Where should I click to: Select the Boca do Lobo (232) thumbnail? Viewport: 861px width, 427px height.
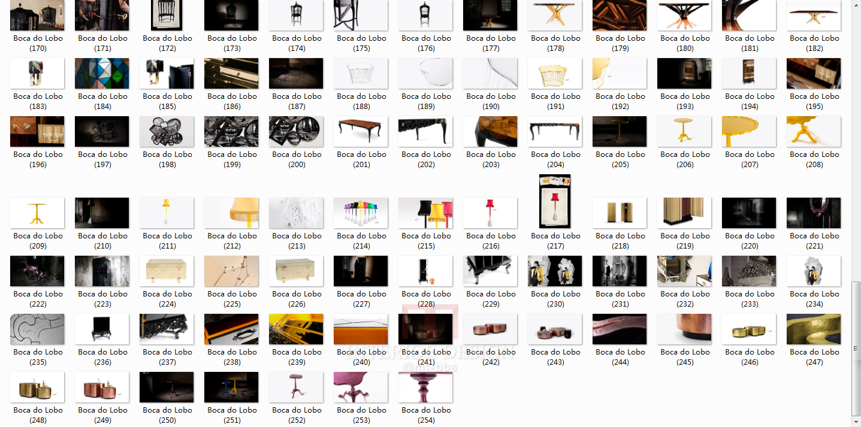pyautogui.click(x=684, y=271)
